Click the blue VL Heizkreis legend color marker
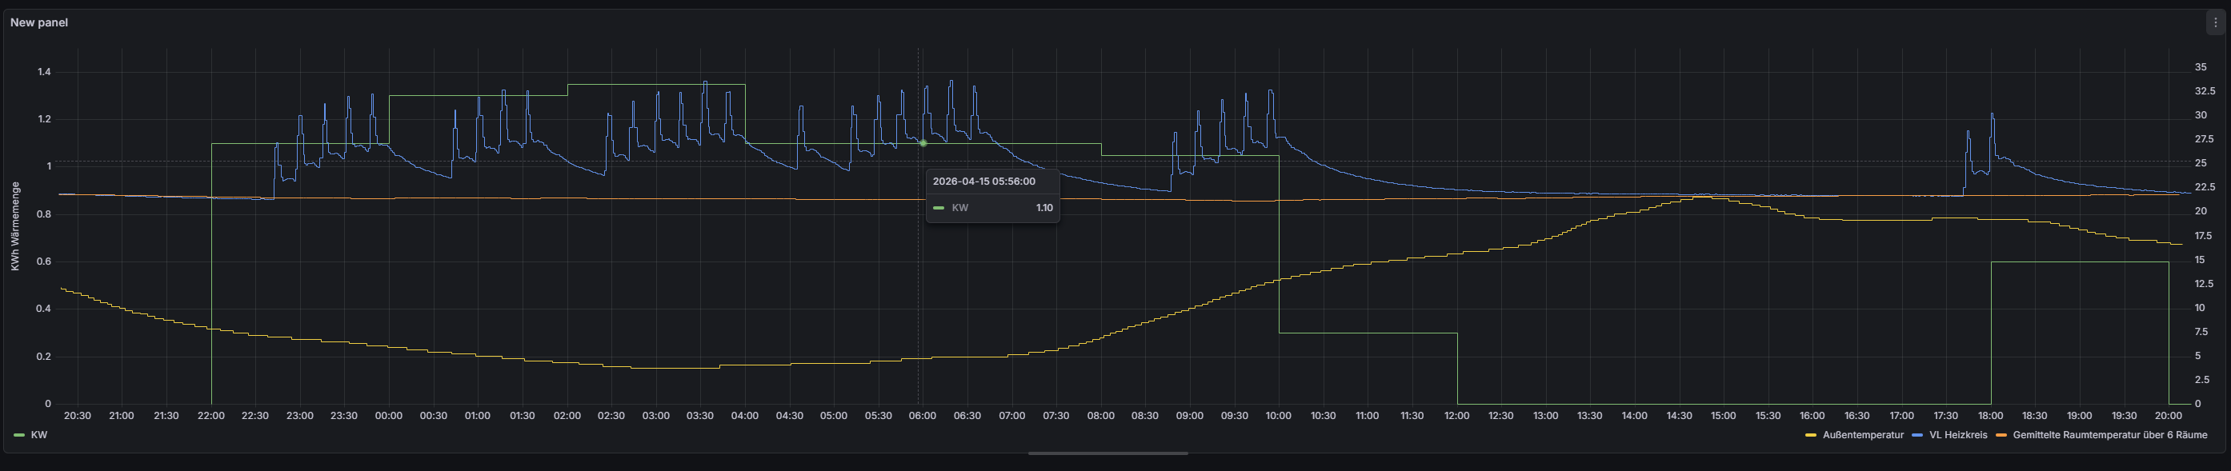 pos(1916,436)
